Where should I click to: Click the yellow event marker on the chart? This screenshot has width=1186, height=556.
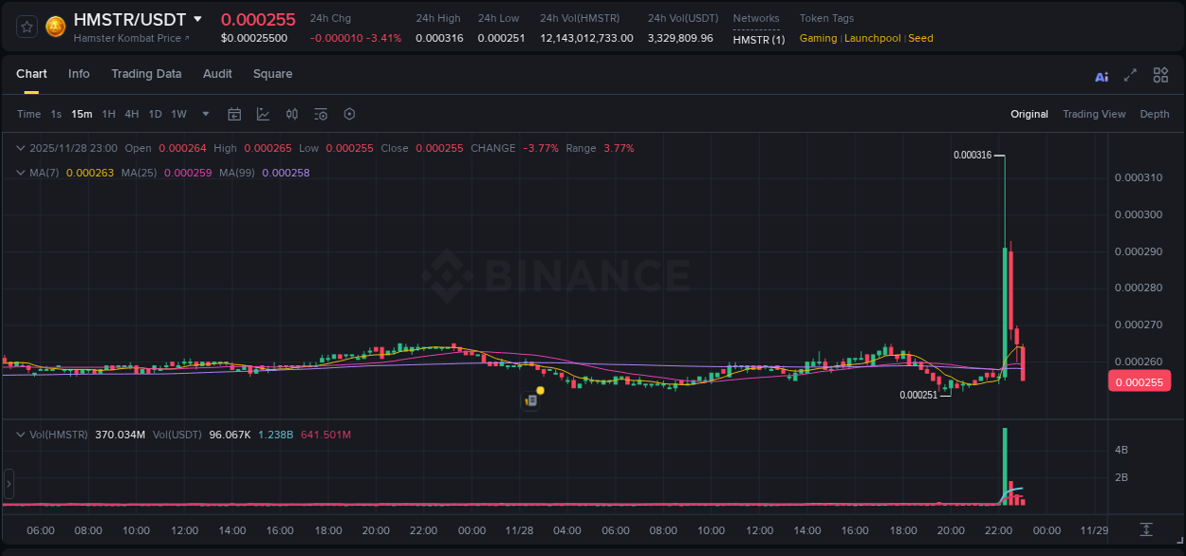click(x=539, y=390)
